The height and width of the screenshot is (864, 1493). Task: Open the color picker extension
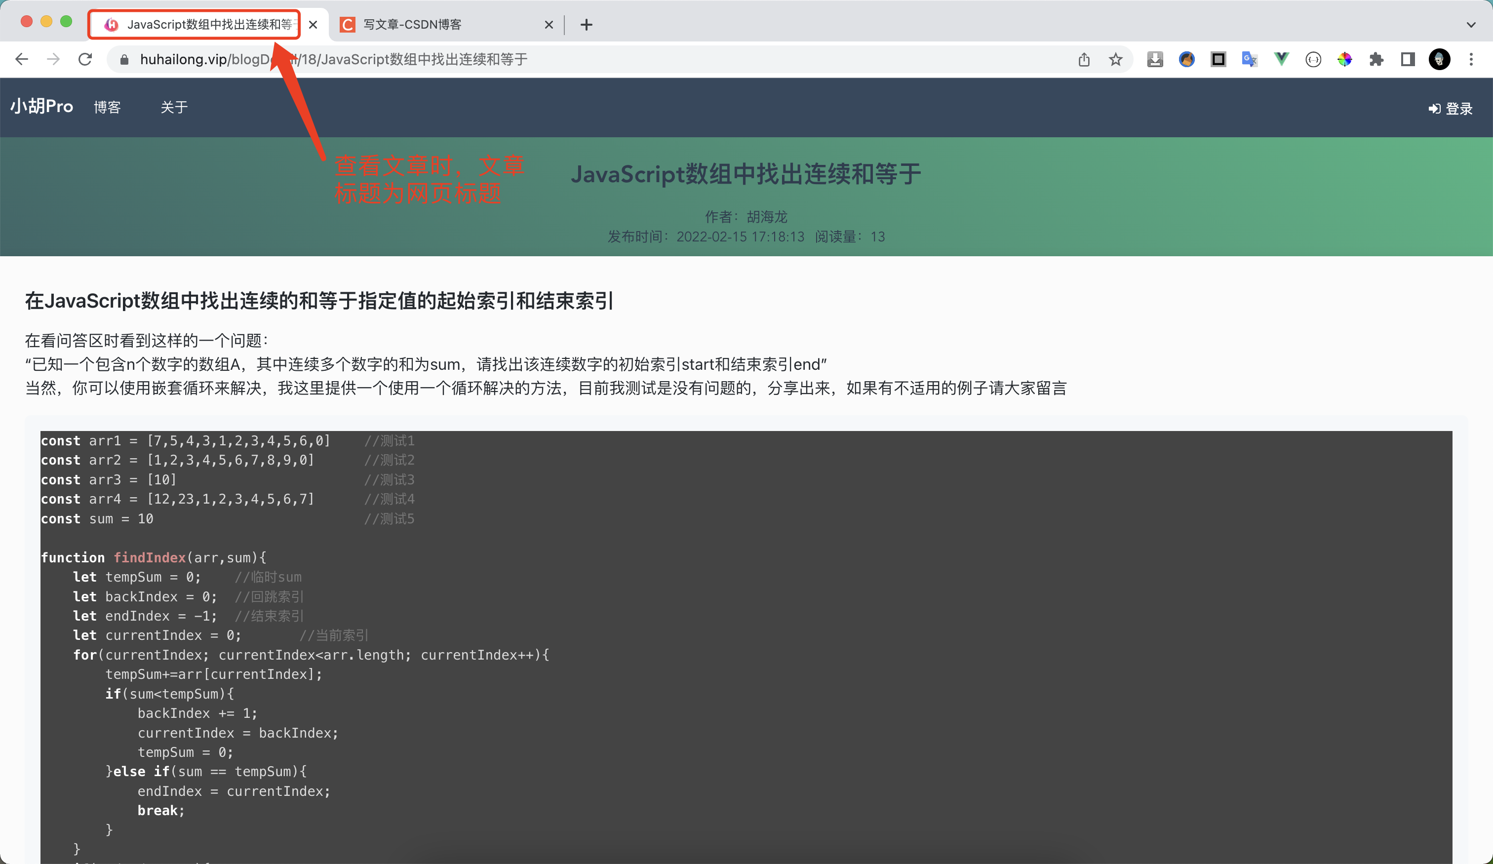pyautogui.click(x=1345, y=59)
